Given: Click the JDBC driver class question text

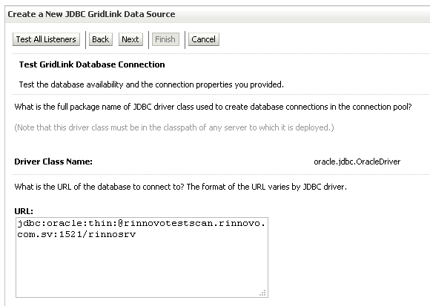Looking at the screenshot, I should [x=213, y=107].
